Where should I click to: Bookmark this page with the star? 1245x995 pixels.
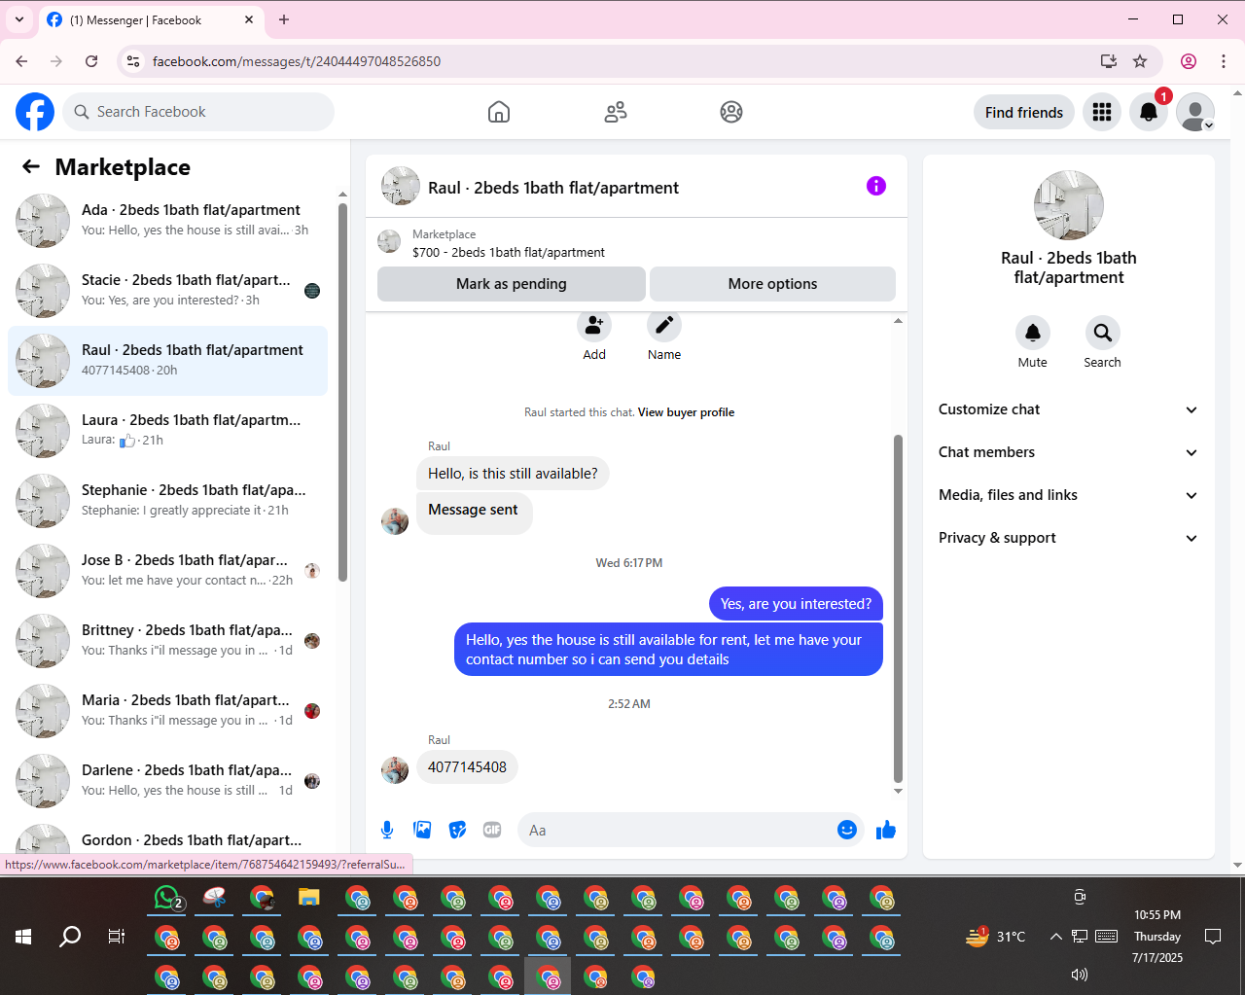[x=1140, y=61]
